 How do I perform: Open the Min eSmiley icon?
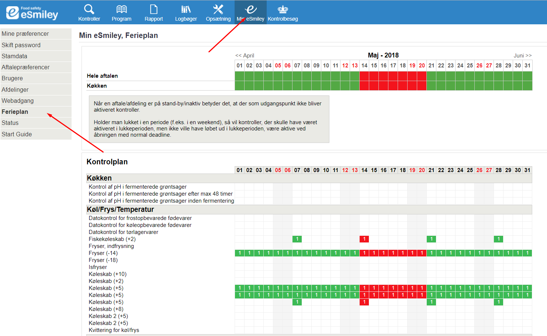point(251,9)
